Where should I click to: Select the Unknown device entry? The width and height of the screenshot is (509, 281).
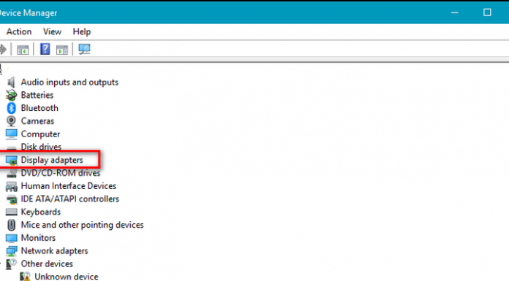[67, 277]
